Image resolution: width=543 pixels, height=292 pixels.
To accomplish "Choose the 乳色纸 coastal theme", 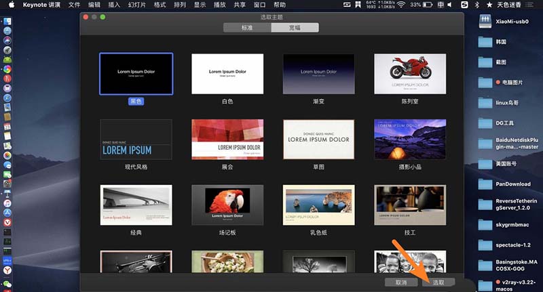I will (x=318, y=205).
